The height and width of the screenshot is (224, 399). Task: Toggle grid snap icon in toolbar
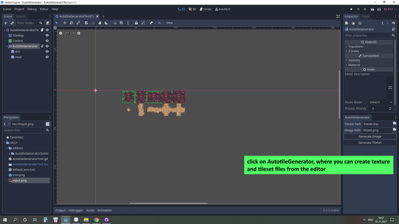pos(122,23)
